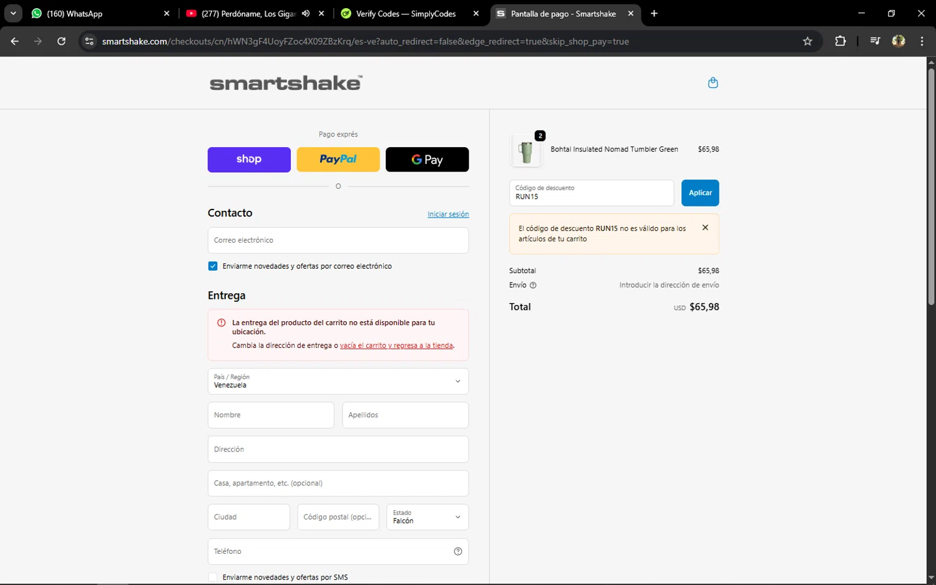Click the Nomad Tumbler product thumbnail
Viewport: 936px width, 585px height.
point(526,151)
